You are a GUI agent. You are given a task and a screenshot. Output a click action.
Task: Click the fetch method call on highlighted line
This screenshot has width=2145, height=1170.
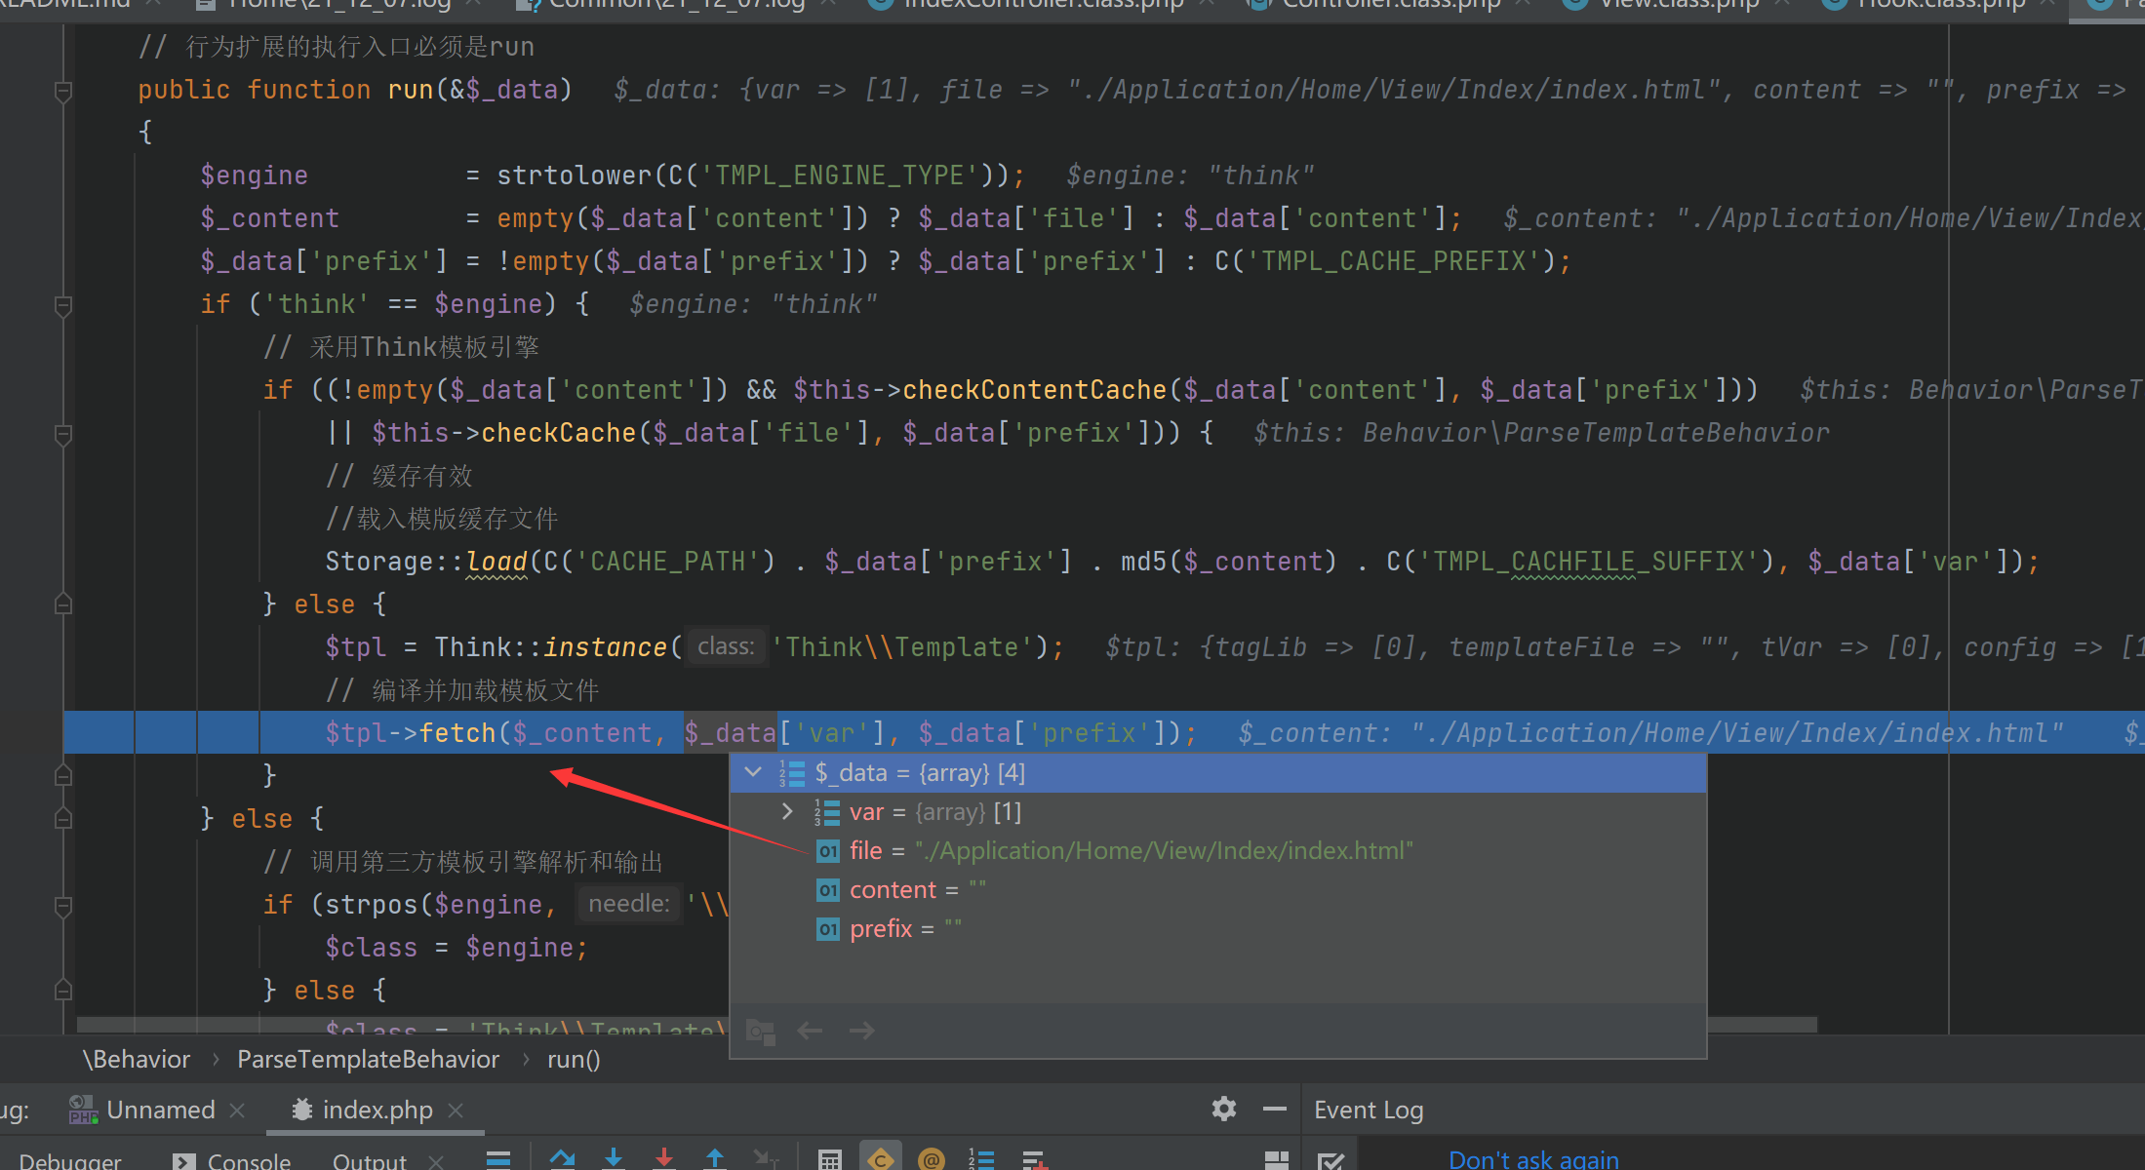click(x=457, y=733)
